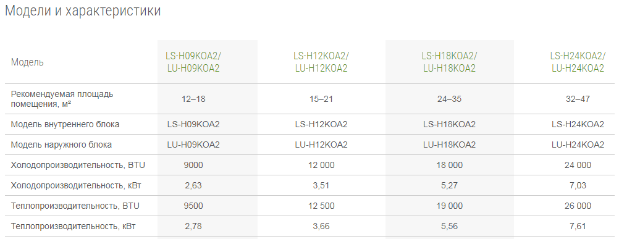Click the 12–18 area value

pyautogui.click(x=193, y=99)
